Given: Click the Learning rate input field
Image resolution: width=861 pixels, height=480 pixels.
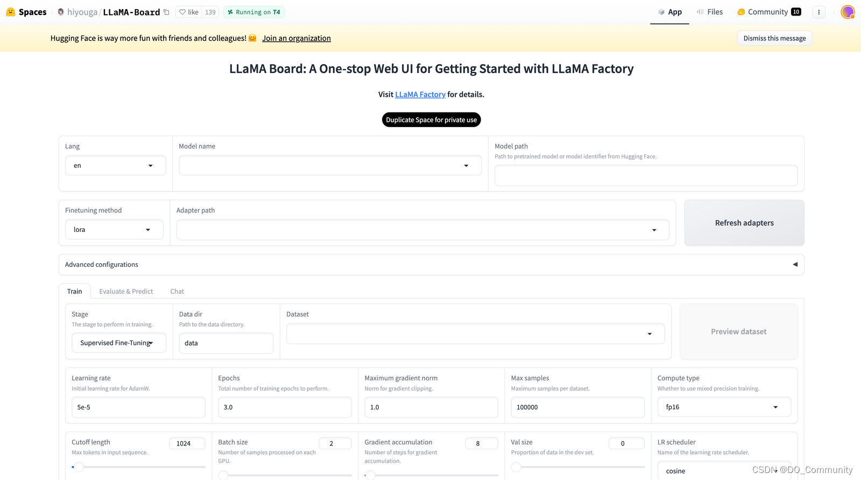Looking at the screenshot, I should pyautogui.click(x=138, y=407).
